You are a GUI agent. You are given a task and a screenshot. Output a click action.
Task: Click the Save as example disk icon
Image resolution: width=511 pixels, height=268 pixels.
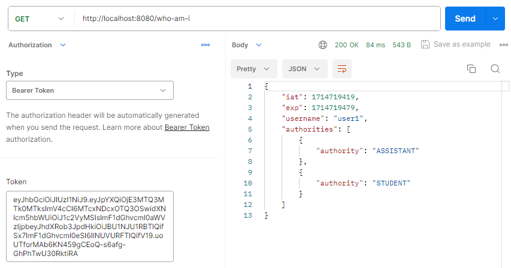425,44
